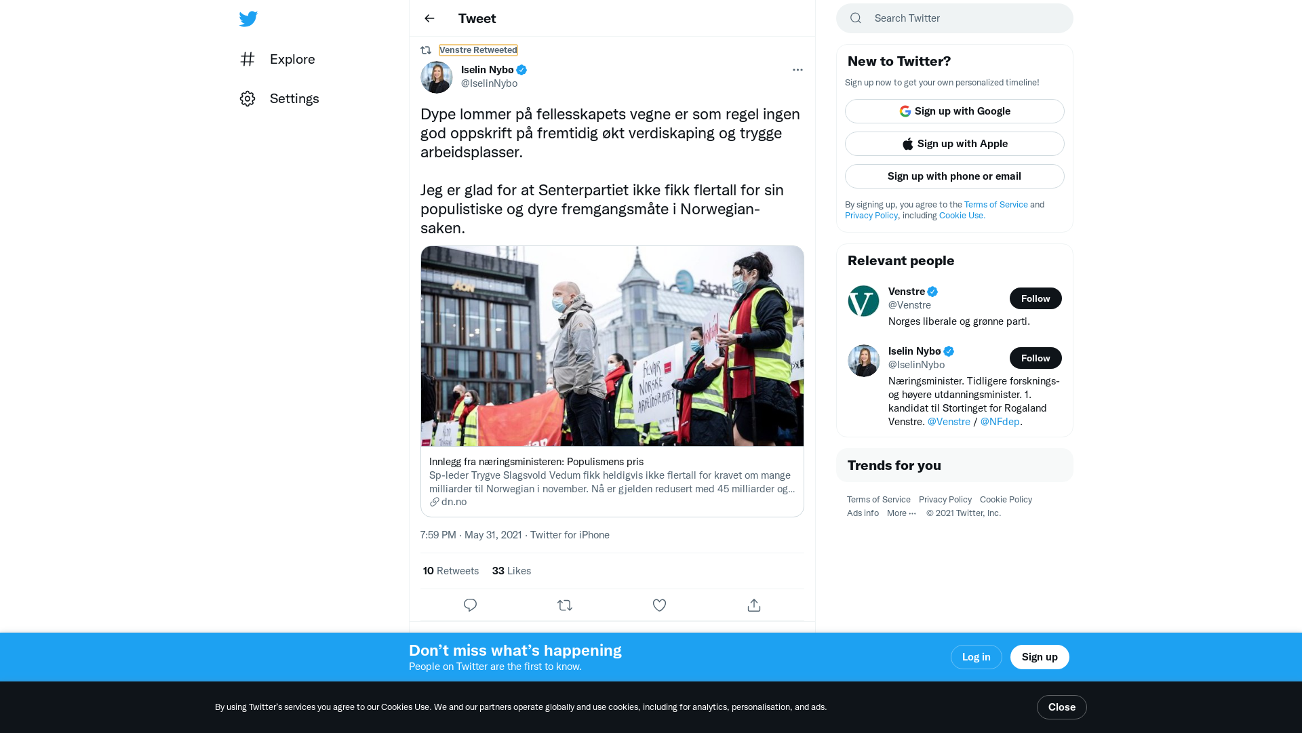Open Settings from the sidebar
This screenshot has height=733, width=1302.
click(279, 98)
